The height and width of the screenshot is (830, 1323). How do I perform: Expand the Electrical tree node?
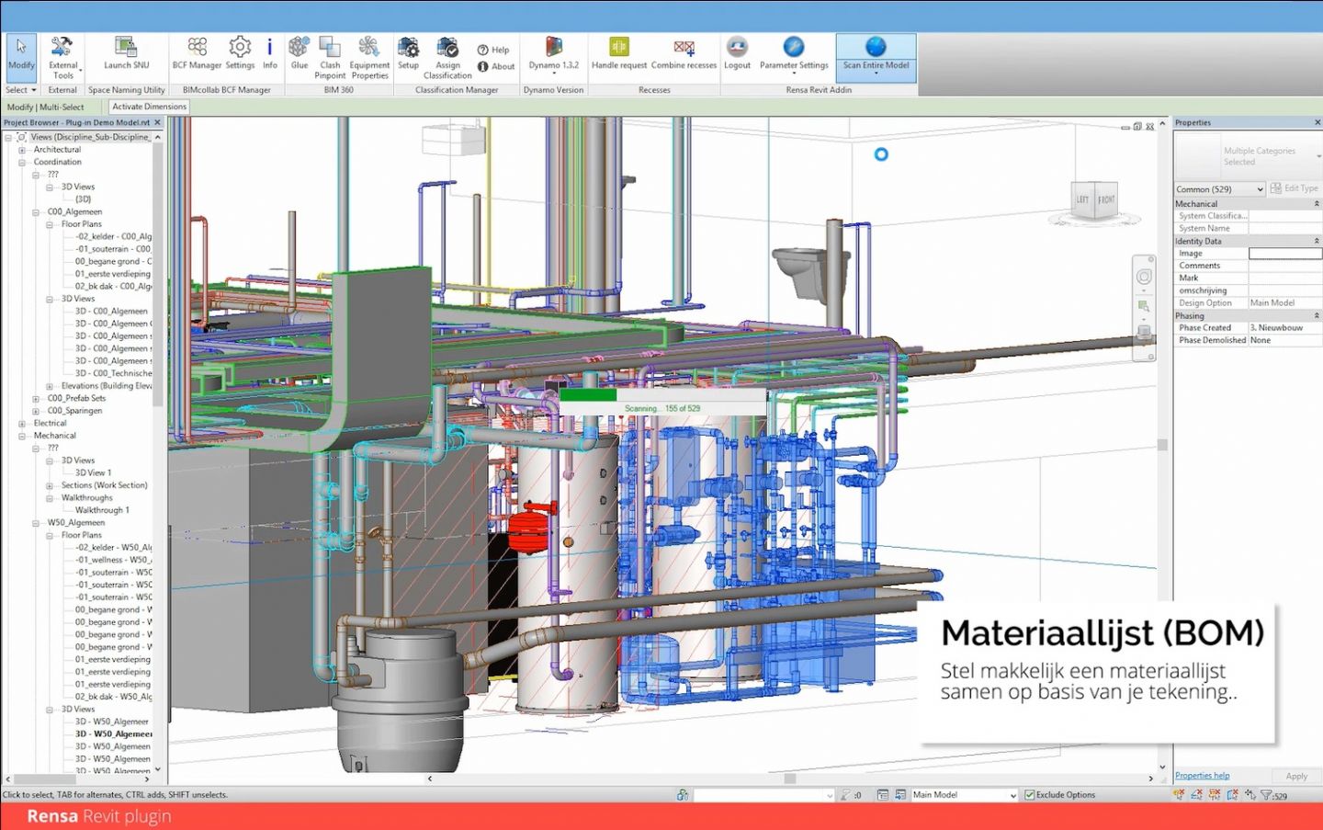click(x=22, y=424)
